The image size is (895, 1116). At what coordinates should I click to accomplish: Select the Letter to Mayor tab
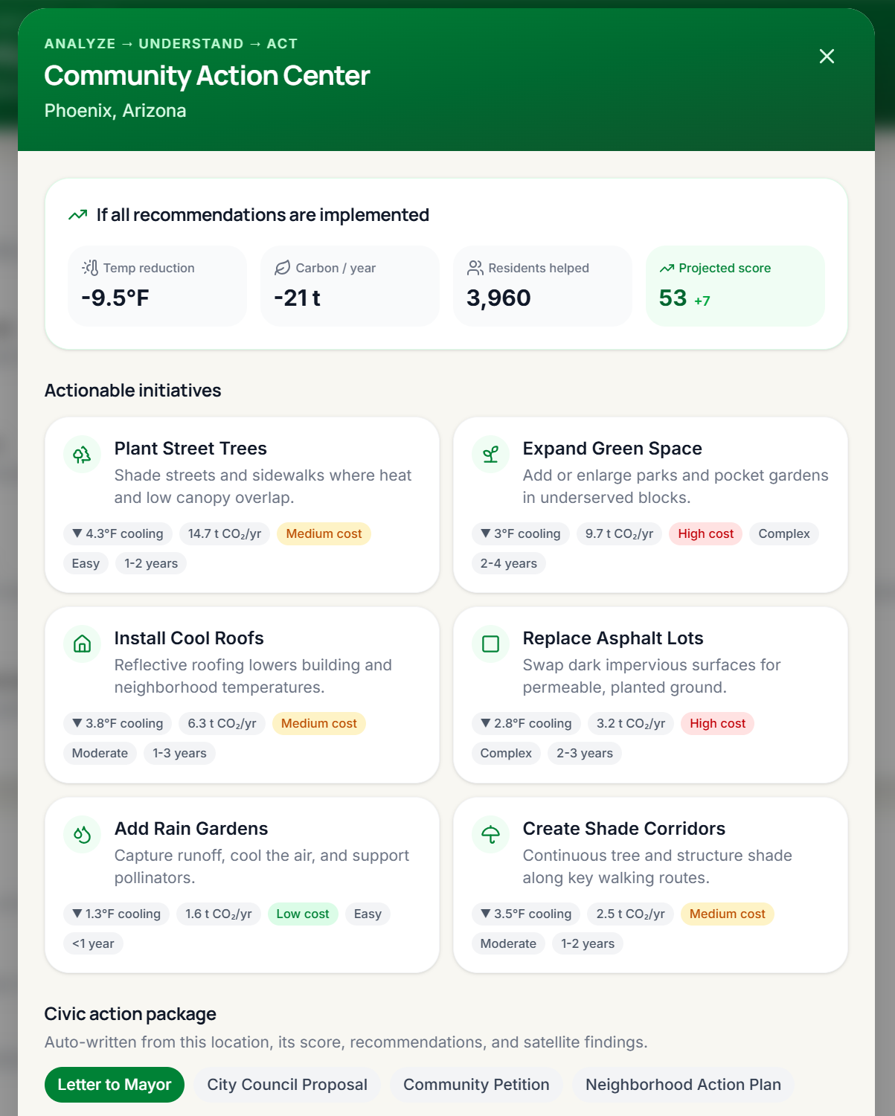tap(115, 1085)
